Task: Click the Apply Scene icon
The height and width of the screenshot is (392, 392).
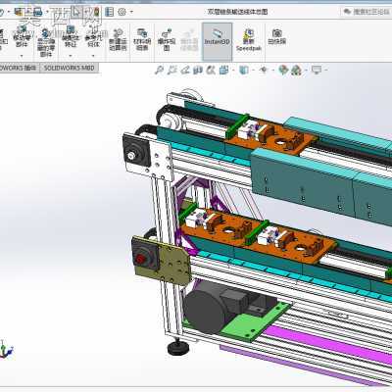Action: pos(296,70)
